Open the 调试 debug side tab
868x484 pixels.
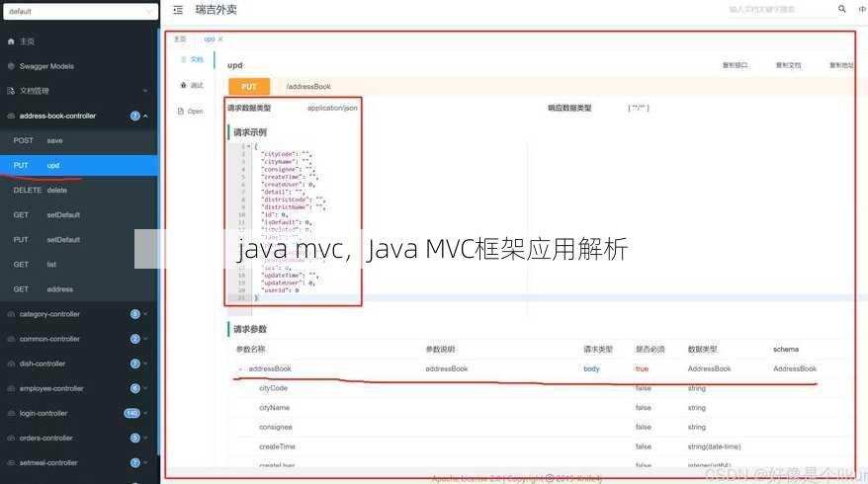(x=192, y=85)
